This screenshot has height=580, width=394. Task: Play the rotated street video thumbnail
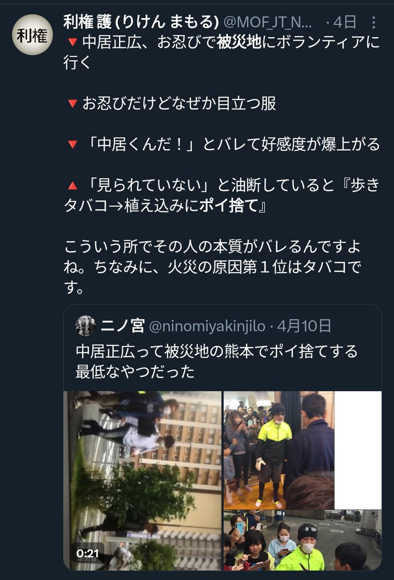click(143, 480)
